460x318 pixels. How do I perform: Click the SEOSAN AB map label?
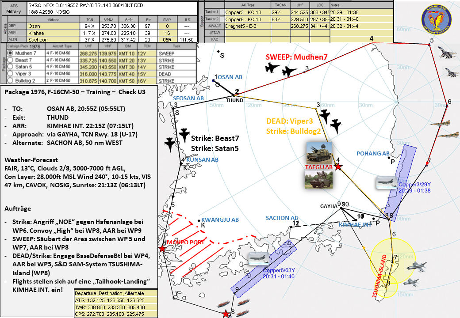188,98
